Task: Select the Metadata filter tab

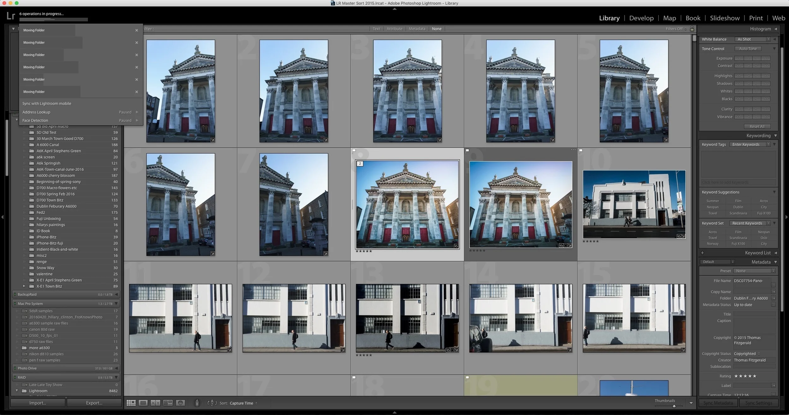Action: [x=417, y=29]
